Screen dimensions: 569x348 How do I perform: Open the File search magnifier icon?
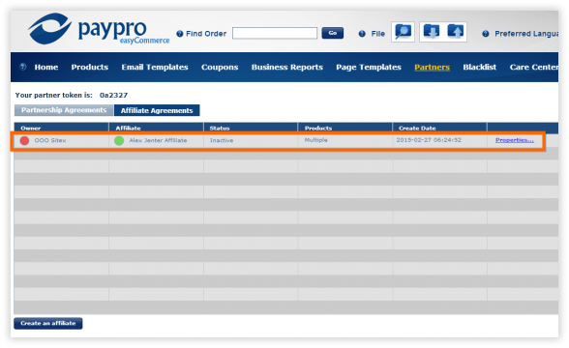[403, 32]
